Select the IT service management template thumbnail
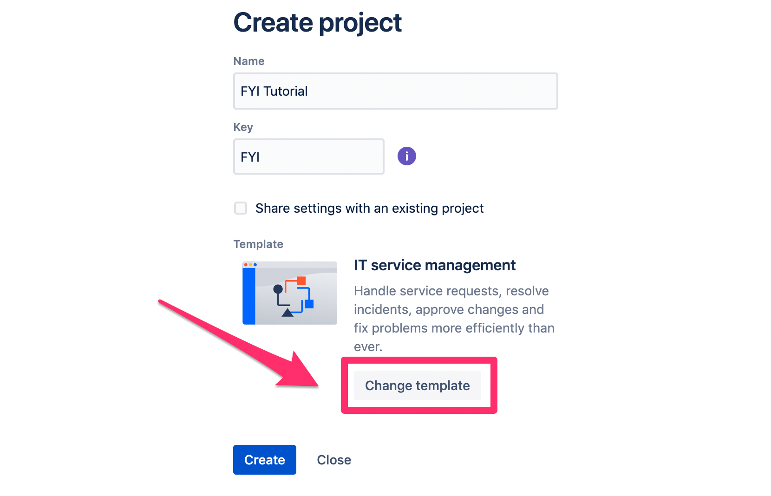Viewport: 771px width, 496px height. (290, 293)
